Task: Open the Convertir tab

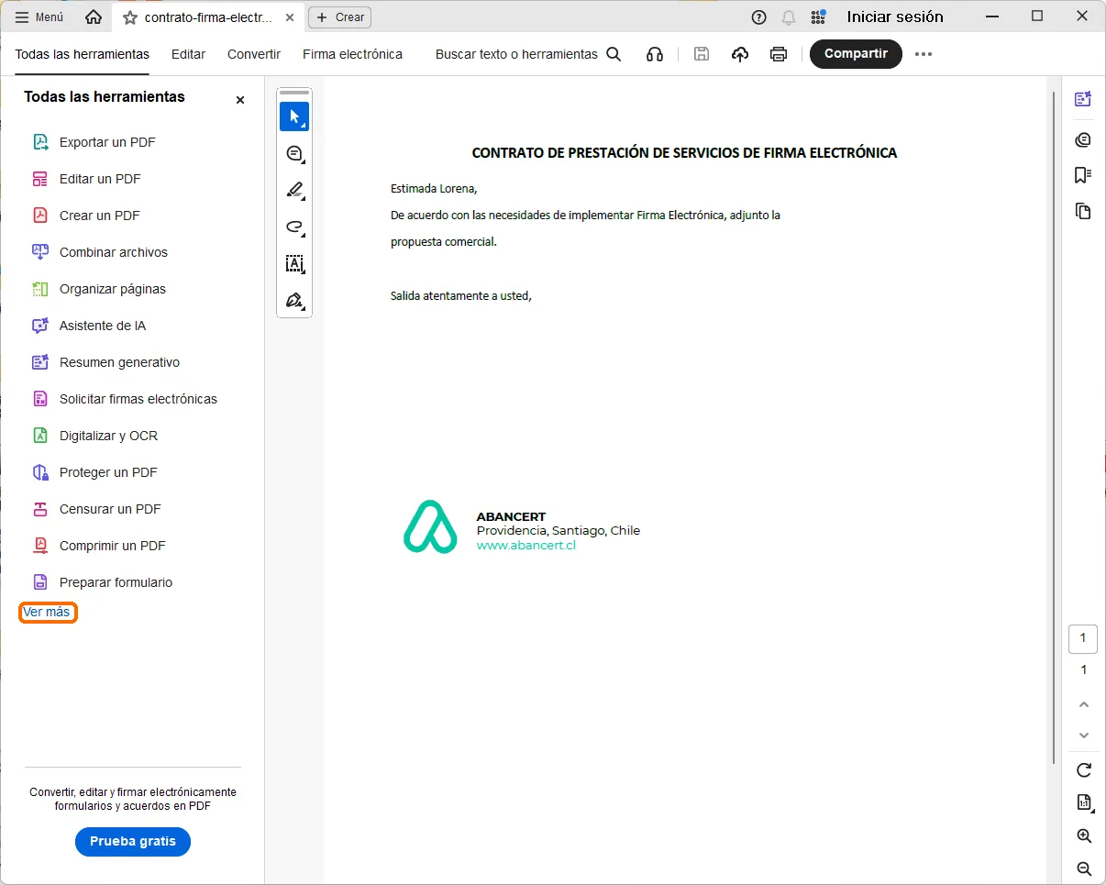Action: (x=254, y=54)
